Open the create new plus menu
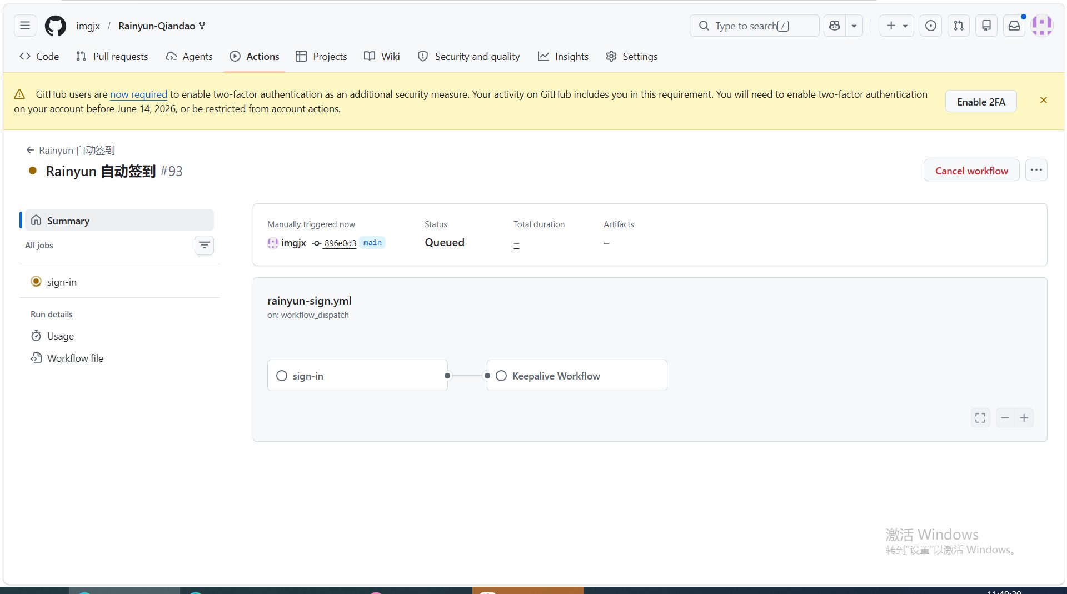This screenshot has width=1067, height=594. coord(897,26)
